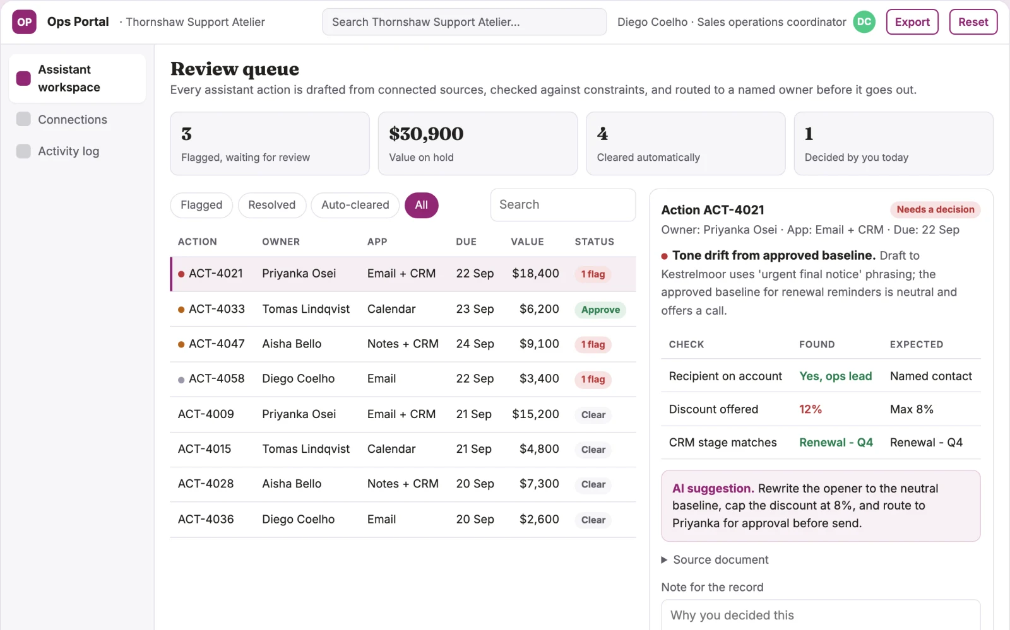This screenshot has width=1010, height=630.
Task: Open the ACT-4058 action row
Action: tap(403, 379)
